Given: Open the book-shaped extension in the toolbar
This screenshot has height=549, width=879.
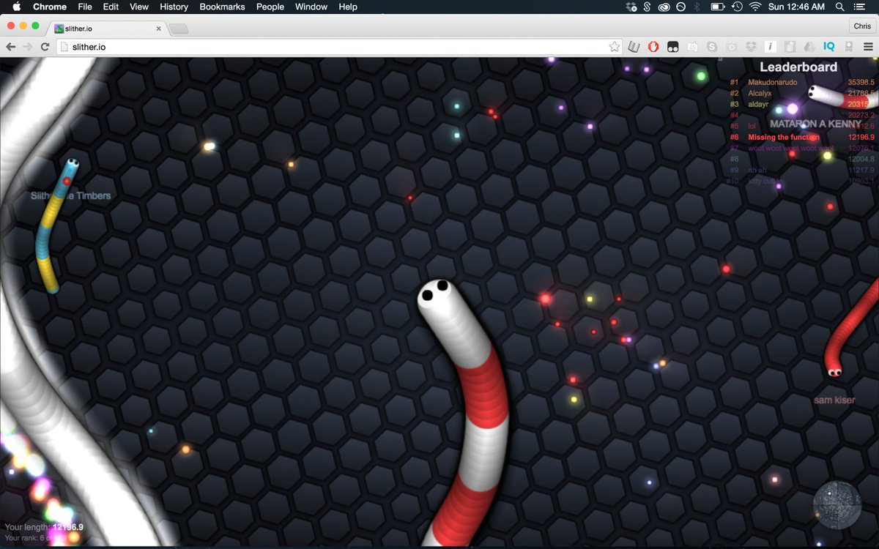Looking at the screenshot, I should [x=634, y=46].
